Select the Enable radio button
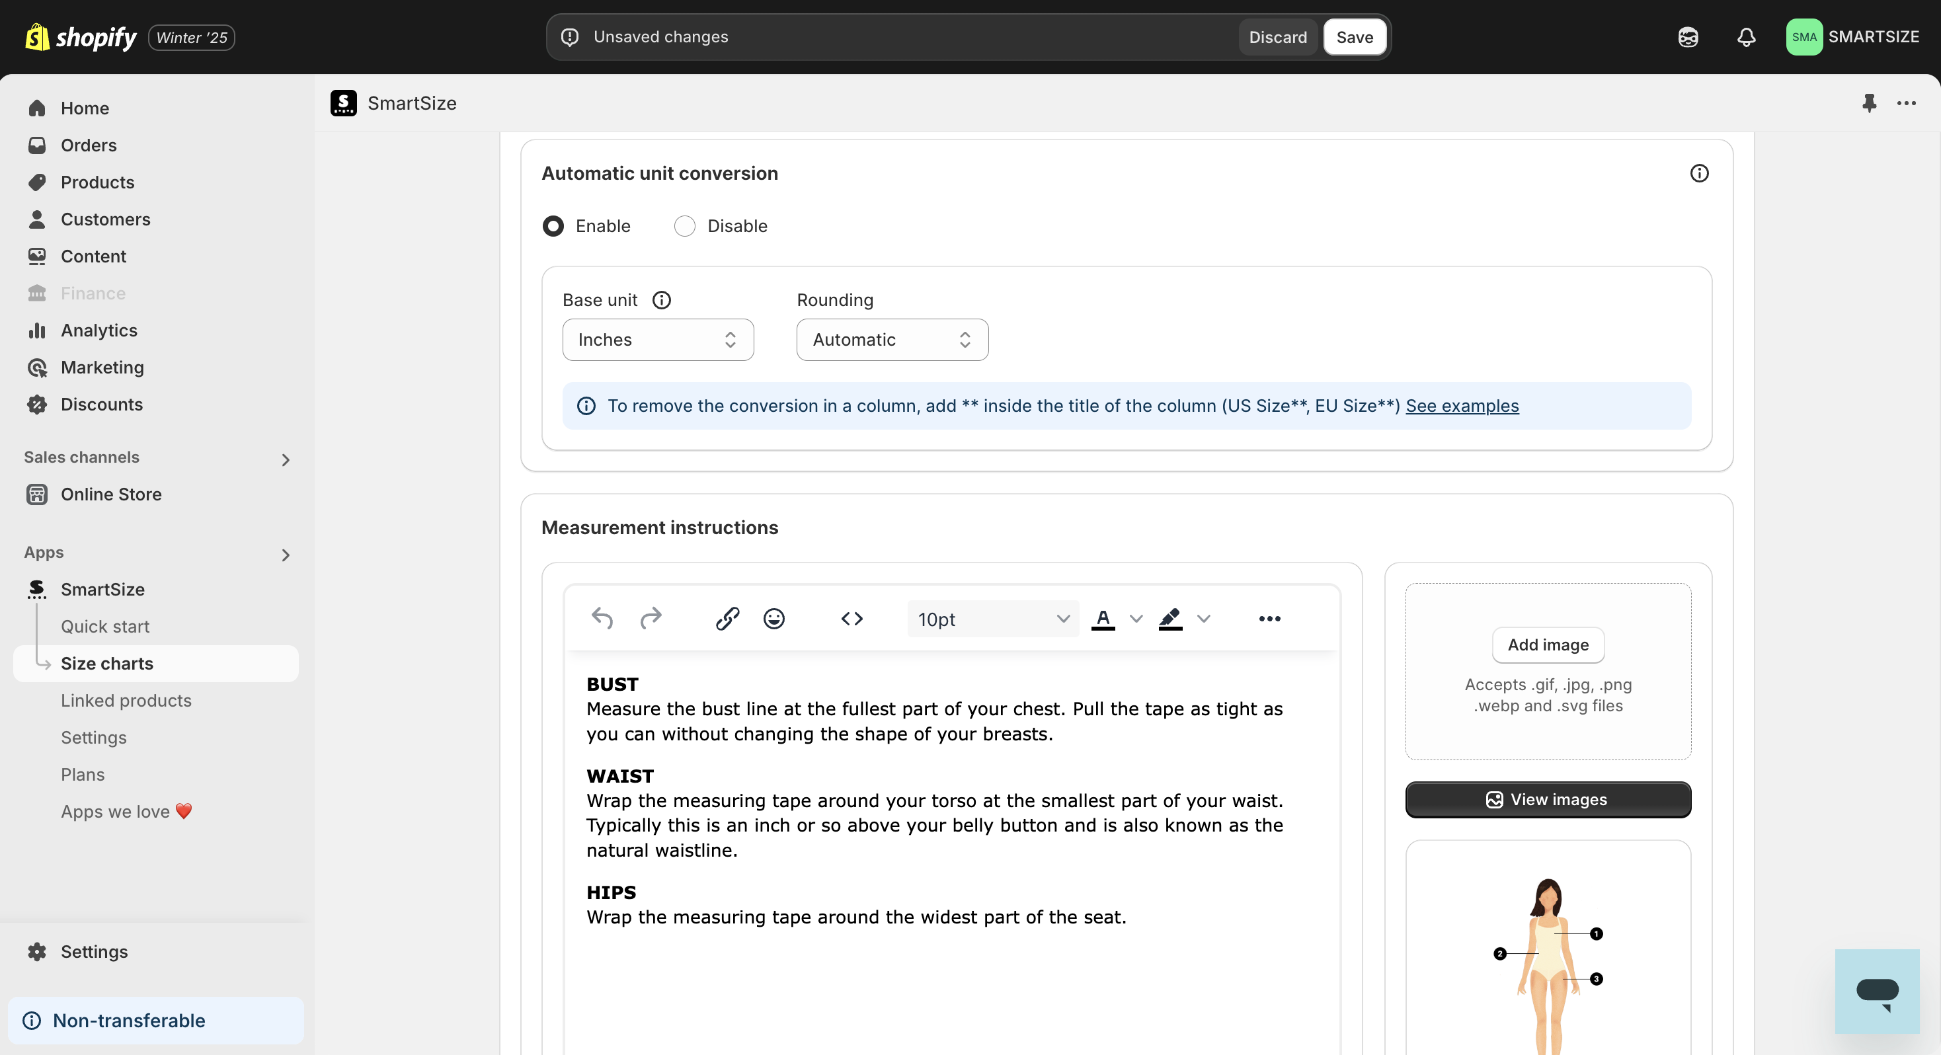 coord(553,226)
